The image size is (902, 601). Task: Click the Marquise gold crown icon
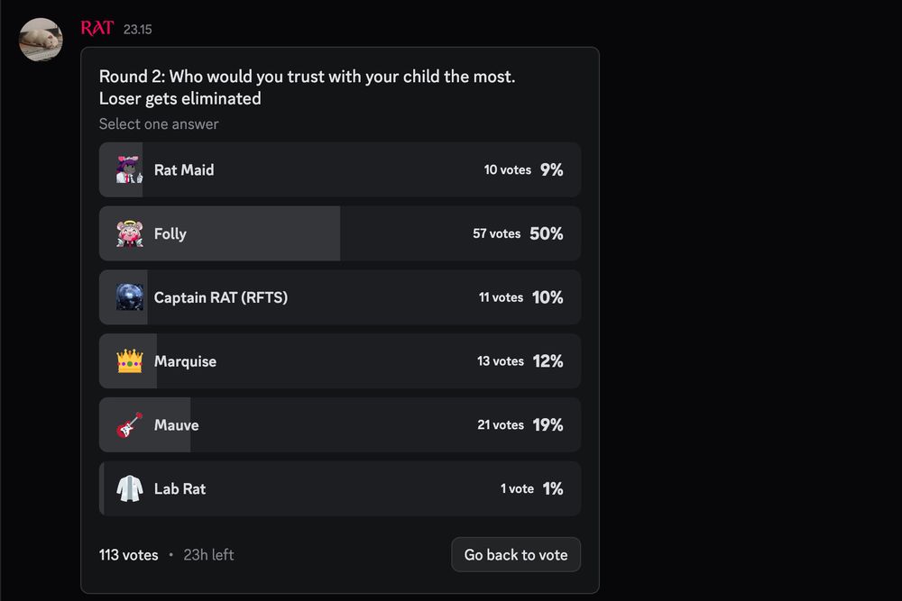129,361
